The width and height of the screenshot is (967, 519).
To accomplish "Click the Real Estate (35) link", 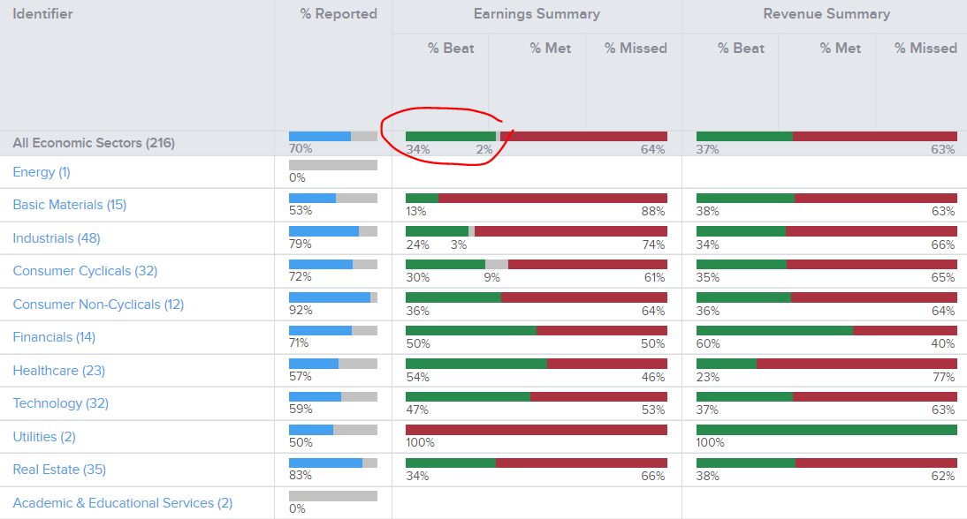I will [59, 470].
